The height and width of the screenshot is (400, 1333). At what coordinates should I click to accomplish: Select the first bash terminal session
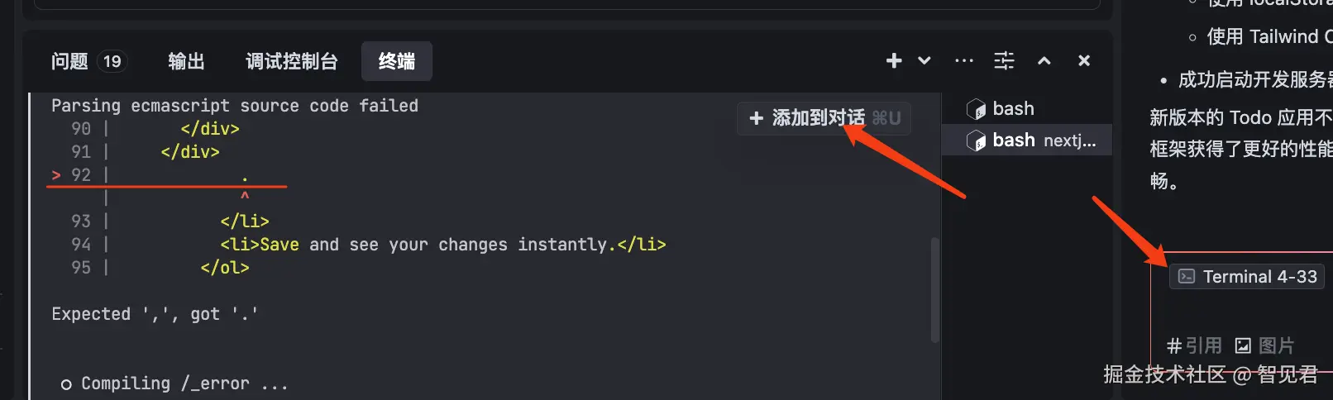click(x=1013, y=109)
